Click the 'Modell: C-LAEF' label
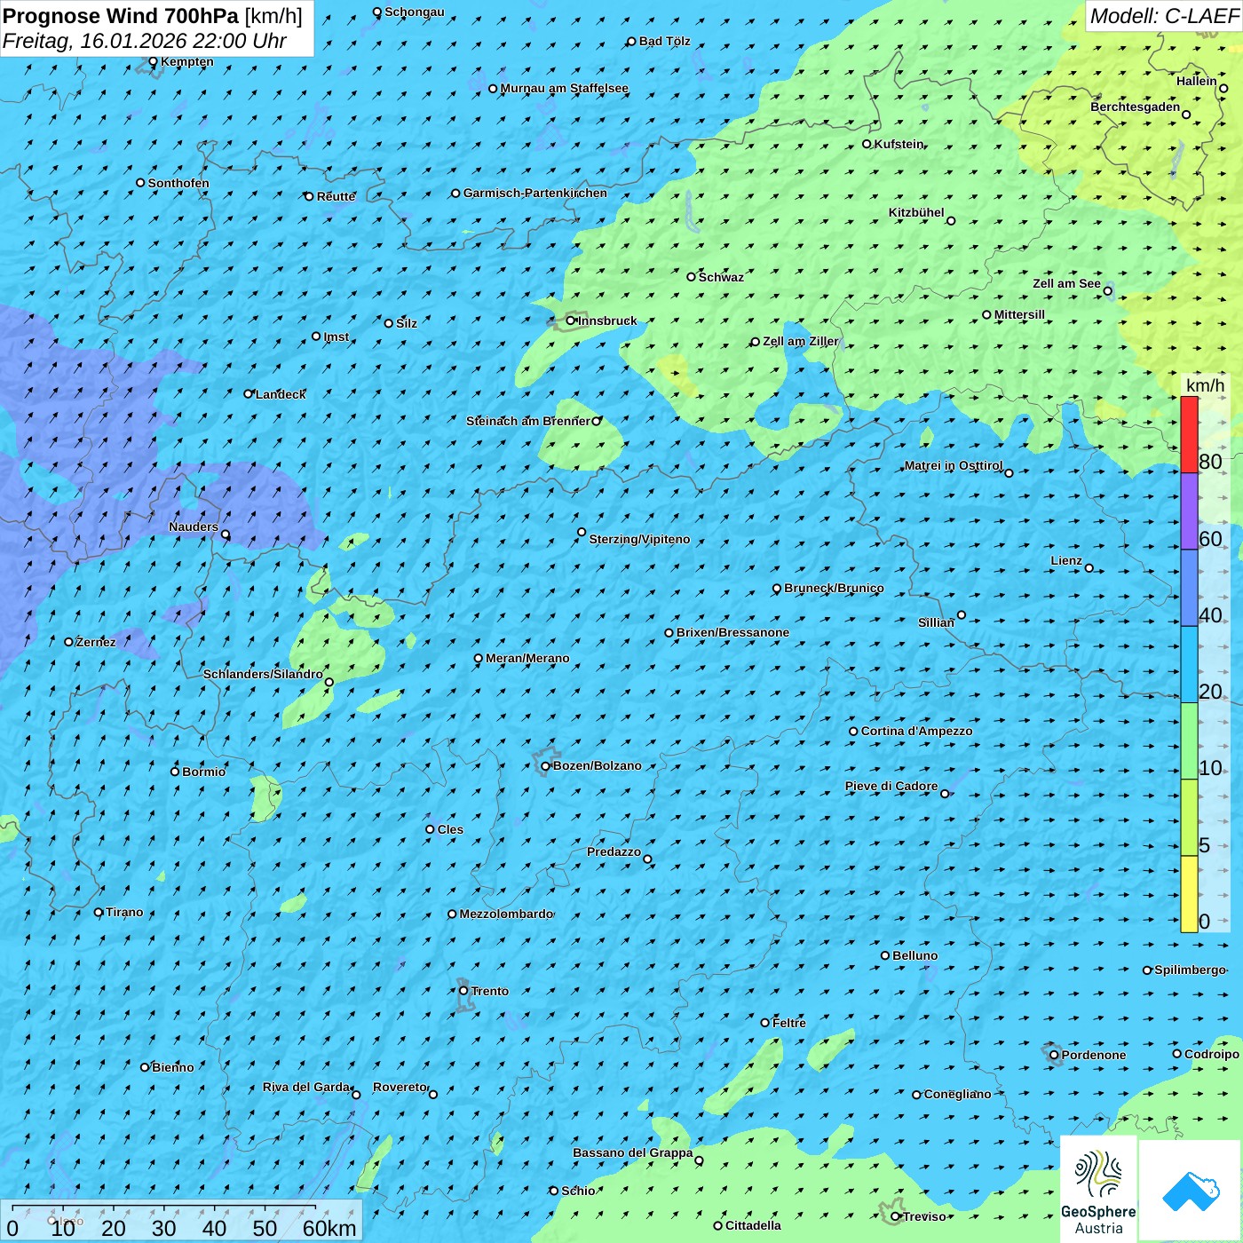Screen dimensions: 1243x1243 tap(1163, 16)
